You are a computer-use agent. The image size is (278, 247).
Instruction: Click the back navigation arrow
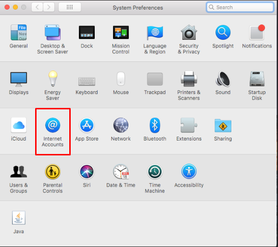[x=37, y=7]
